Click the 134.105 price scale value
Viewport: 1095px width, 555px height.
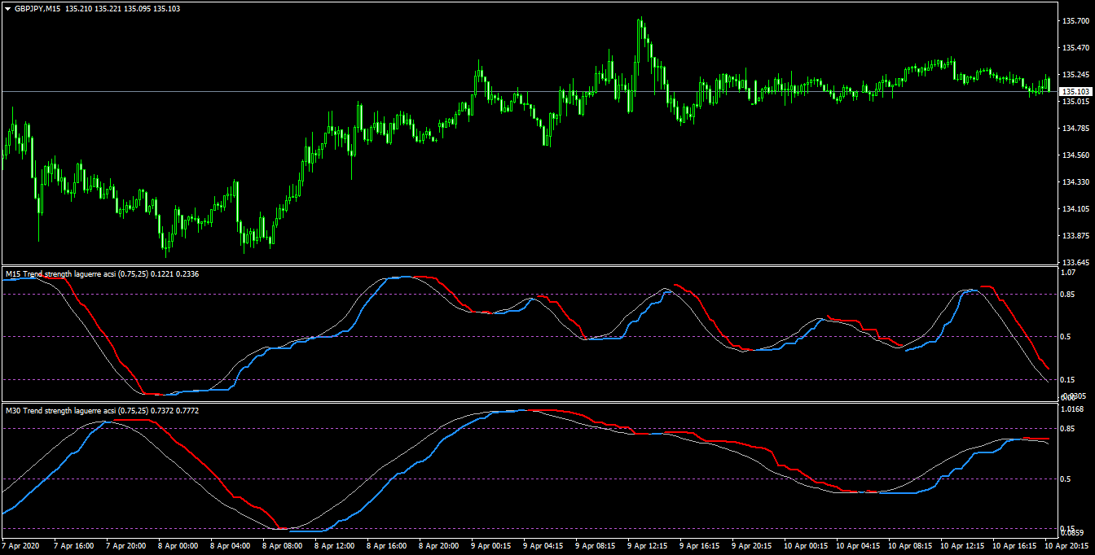click(1076, 209)
